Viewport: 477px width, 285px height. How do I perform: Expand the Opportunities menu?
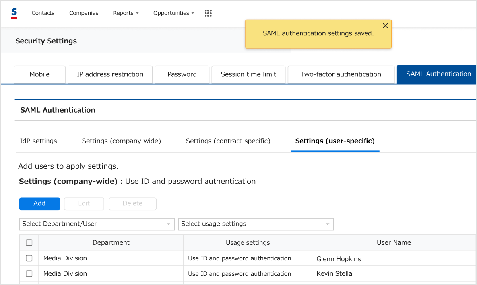tap(174, 13)
